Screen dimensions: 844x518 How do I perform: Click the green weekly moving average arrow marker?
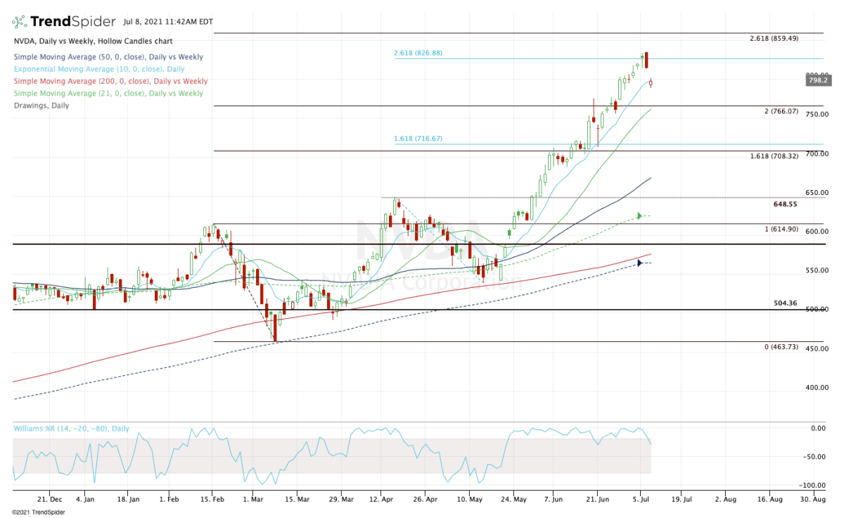pyautogui.click(x=640, y=215)
